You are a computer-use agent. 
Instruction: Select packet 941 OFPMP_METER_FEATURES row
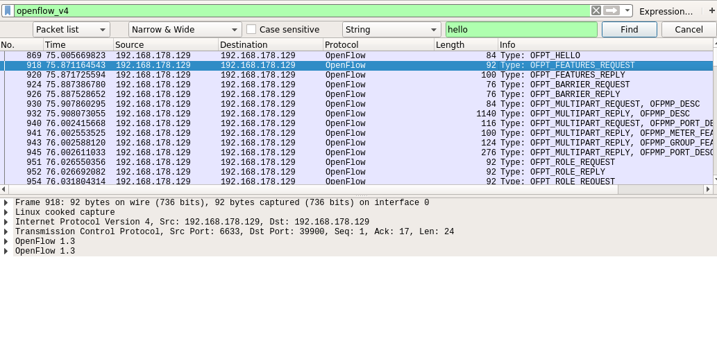coord(357,133)
